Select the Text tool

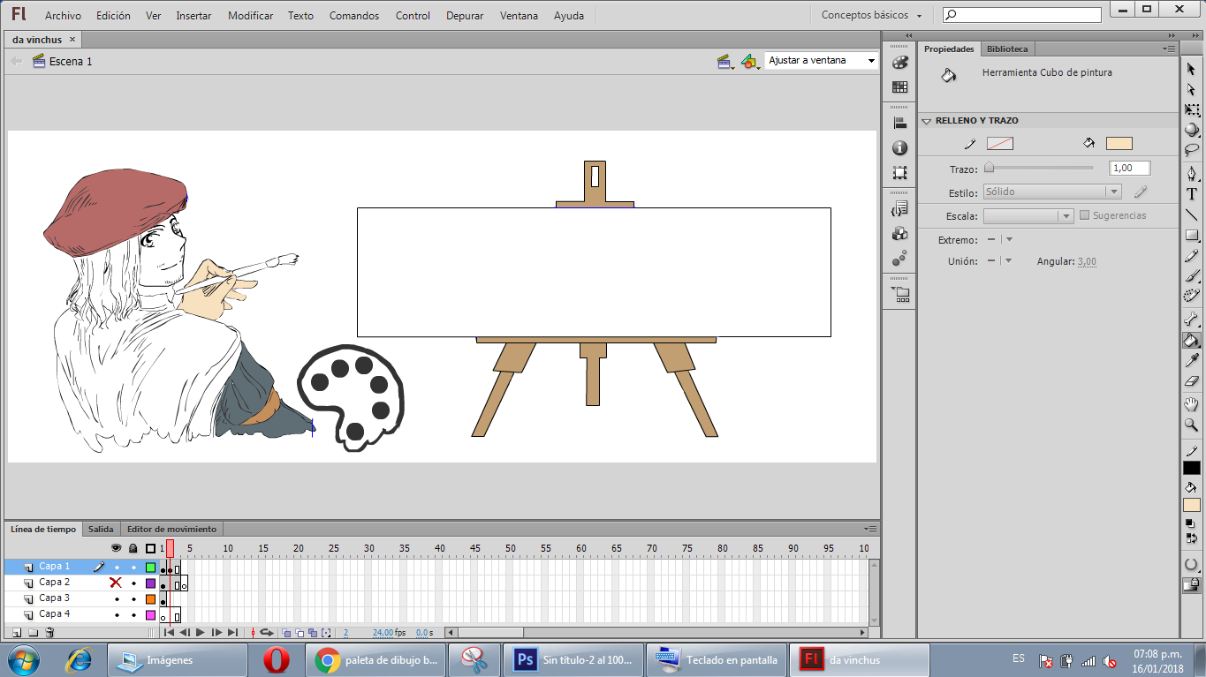(1192, 194)
